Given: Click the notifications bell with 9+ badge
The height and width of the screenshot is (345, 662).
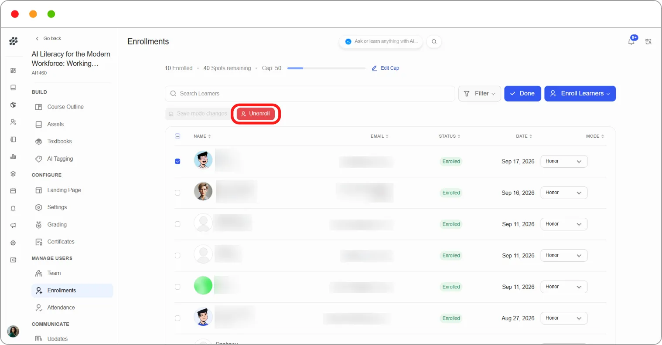Looking at the screenshot, I should (632, 41).
